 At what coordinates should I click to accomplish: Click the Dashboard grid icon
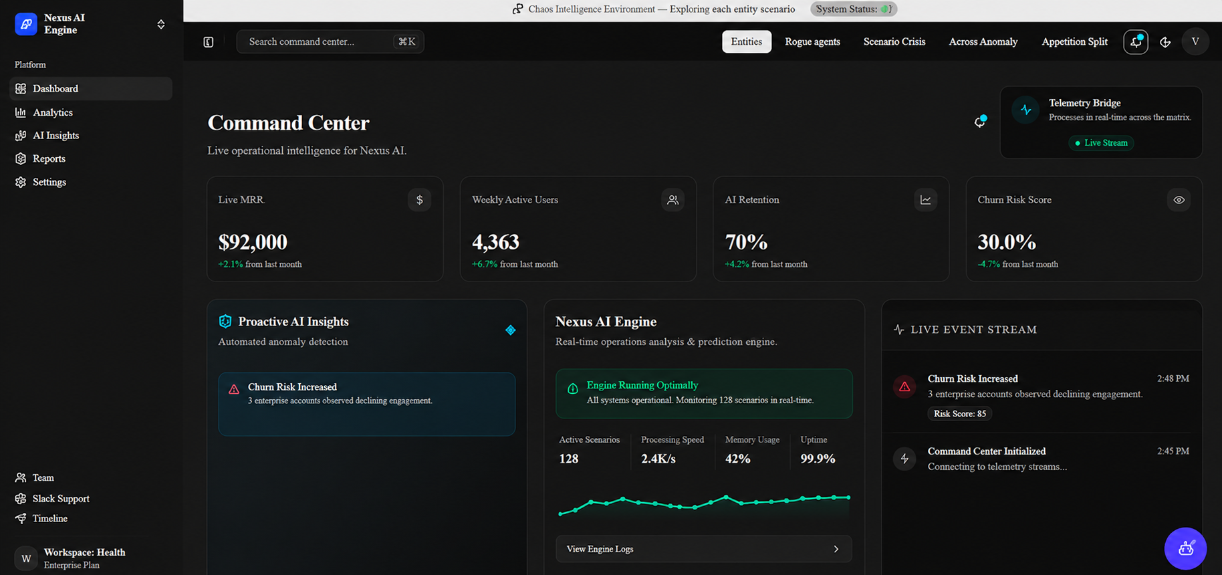(x=21, y=88)
